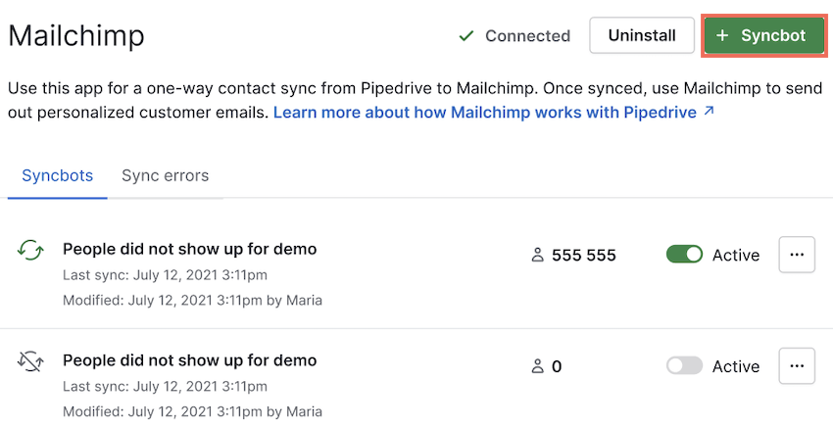The height and width of the screenshot is (428, 833).
Task: Open three-dot menu for first syncbot
Action: 797,255
